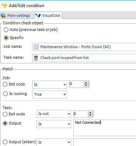Image resolution: width=136 pixels, height=146 pixels.
Task: Expand the Output comparison 'Is' dropdown
Action: (54, 124)
